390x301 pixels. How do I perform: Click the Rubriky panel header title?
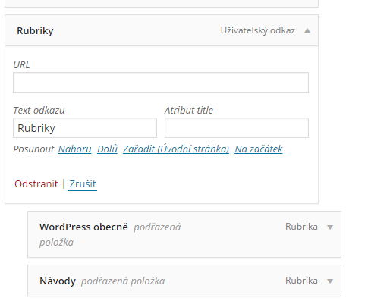[x=35, y=31]
